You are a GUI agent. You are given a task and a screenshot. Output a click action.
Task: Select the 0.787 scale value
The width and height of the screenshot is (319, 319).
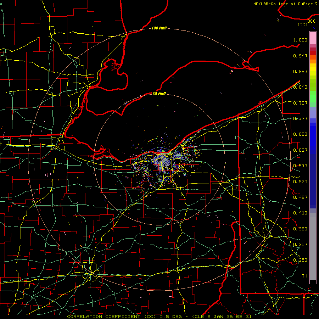300,103
